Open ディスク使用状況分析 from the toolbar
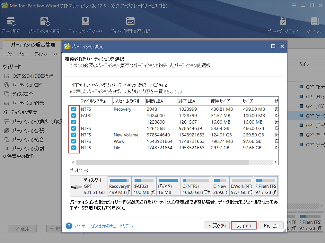 pyautogui.click(x=130, y=22)
